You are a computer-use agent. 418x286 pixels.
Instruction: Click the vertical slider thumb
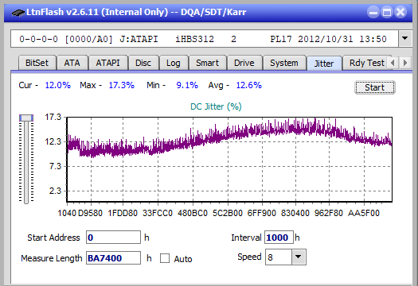point(26,118)
